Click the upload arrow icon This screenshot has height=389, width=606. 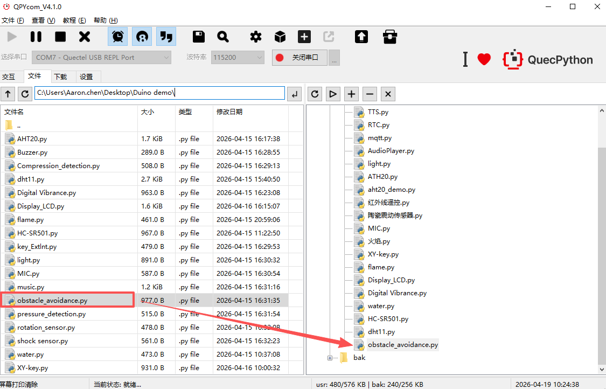(x=361, y=37)
